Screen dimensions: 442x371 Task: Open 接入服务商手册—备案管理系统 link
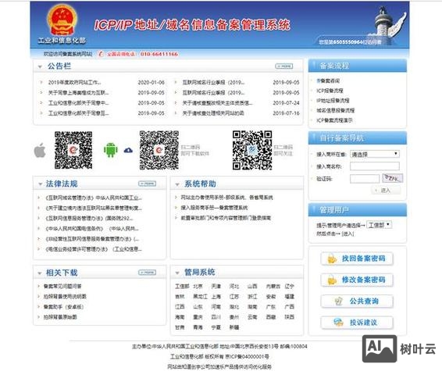coord(214,208)
